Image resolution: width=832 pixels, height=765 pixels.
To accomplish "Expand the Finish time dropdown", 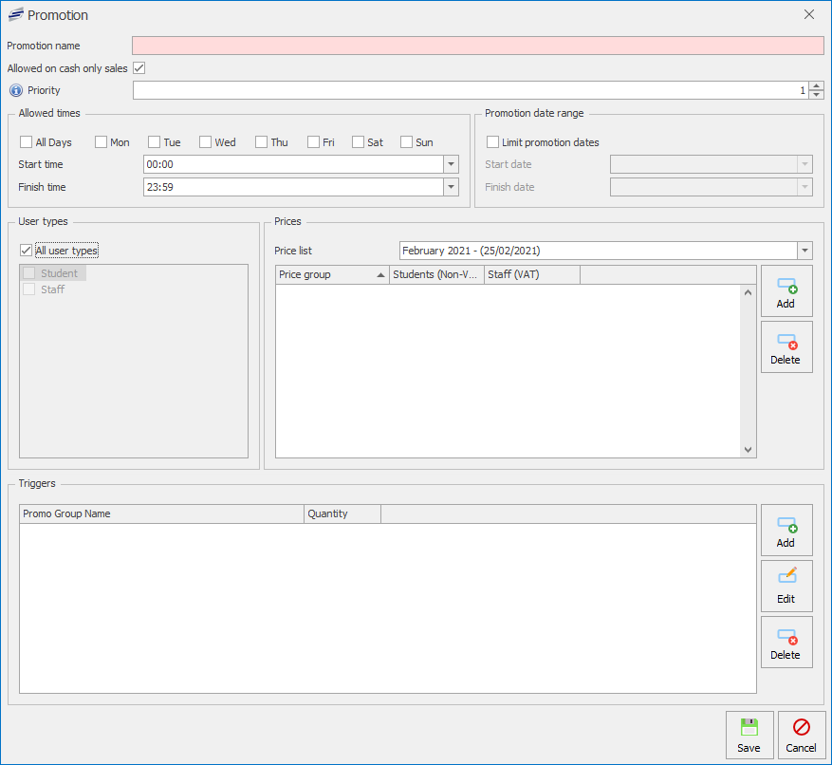I will point(451,187).
